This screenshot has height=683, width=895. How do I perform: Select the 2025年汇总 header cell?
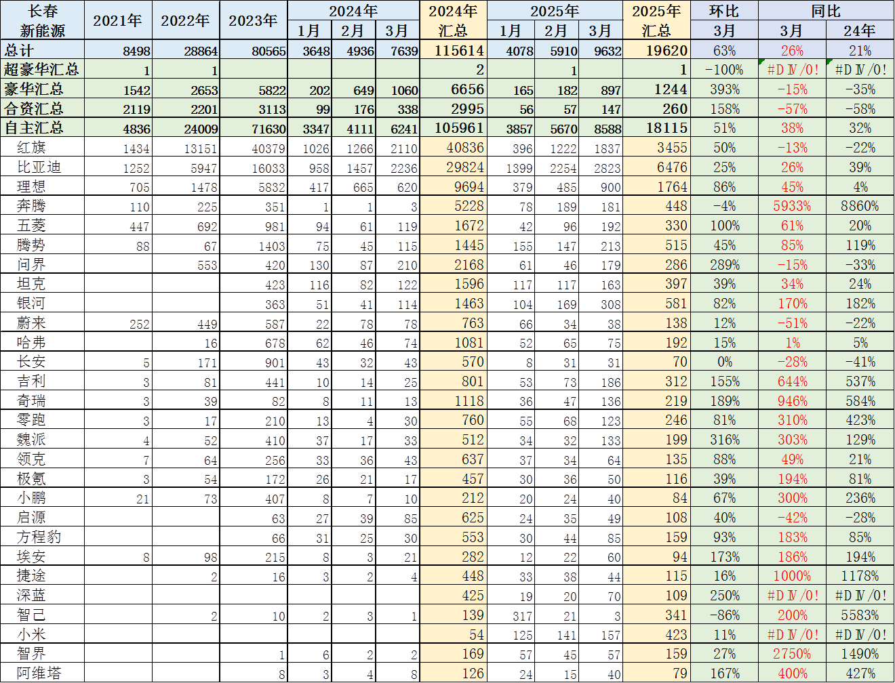click(x=656, y=20)
